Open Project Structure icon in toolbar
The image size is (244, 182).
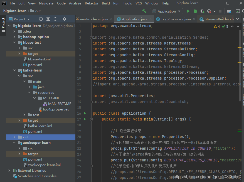(x=229, y=11)
